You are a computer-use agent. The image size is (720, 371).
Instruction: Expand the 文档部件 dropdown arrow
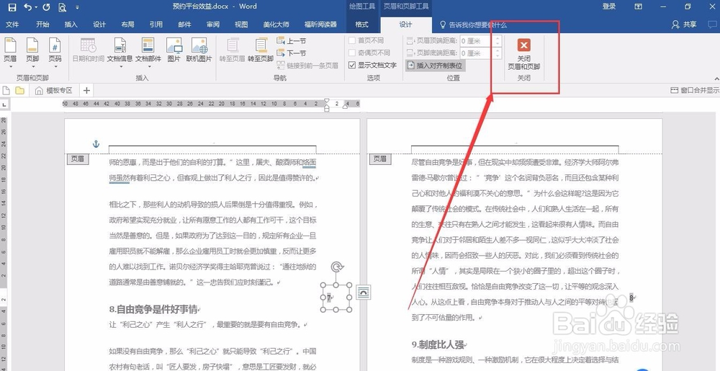pos(148,66)
